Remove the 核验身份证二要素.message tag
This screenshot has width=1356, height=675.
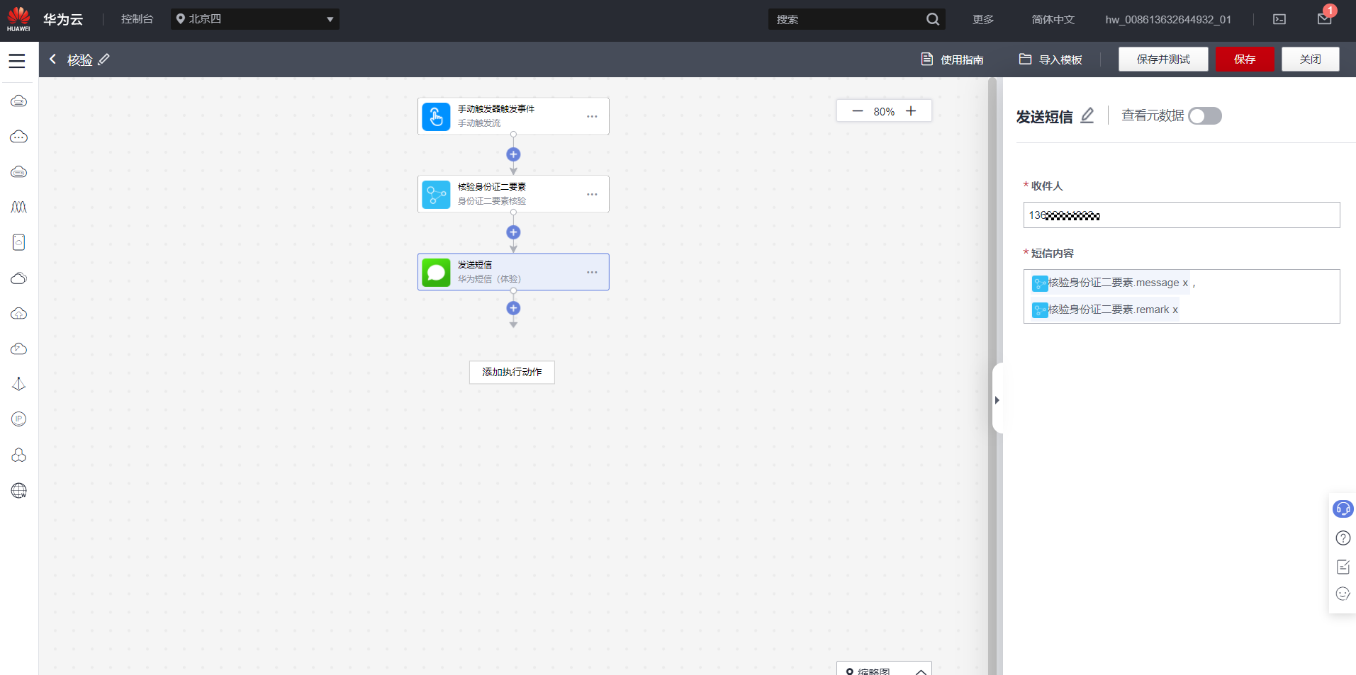[x=1185, y=283]
